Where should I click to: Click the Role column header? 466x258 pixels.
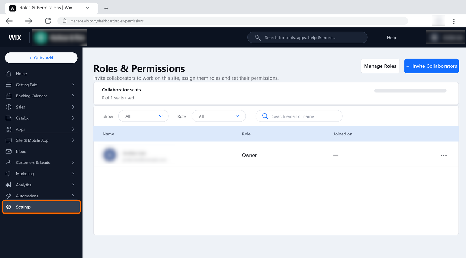[x=246, y=134]
